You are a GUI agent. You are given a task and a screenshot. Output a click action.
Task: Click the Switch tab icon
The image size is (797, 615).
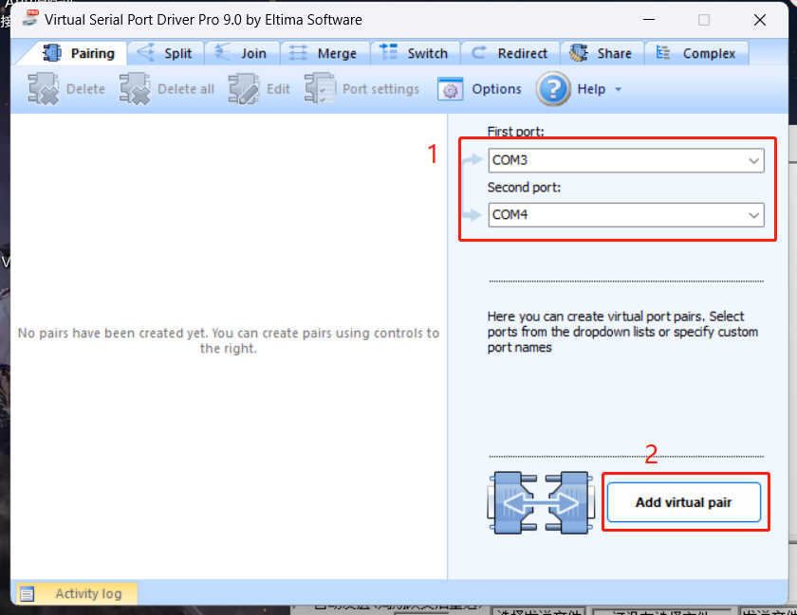tap(388, 52)
